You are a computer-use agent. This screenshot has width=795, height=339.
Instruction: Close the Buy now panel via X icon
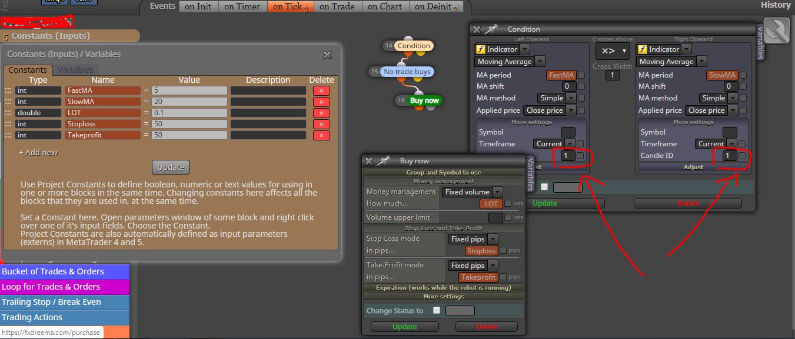click(369, 161)
